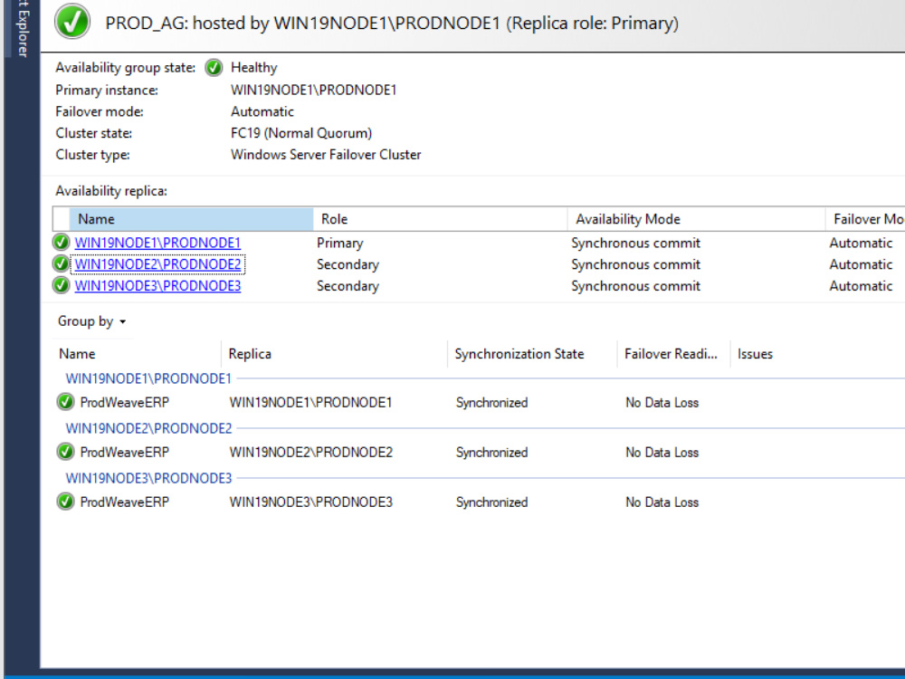Collapse the WIN19NODE1\PRODNODE1 group header

148,378
